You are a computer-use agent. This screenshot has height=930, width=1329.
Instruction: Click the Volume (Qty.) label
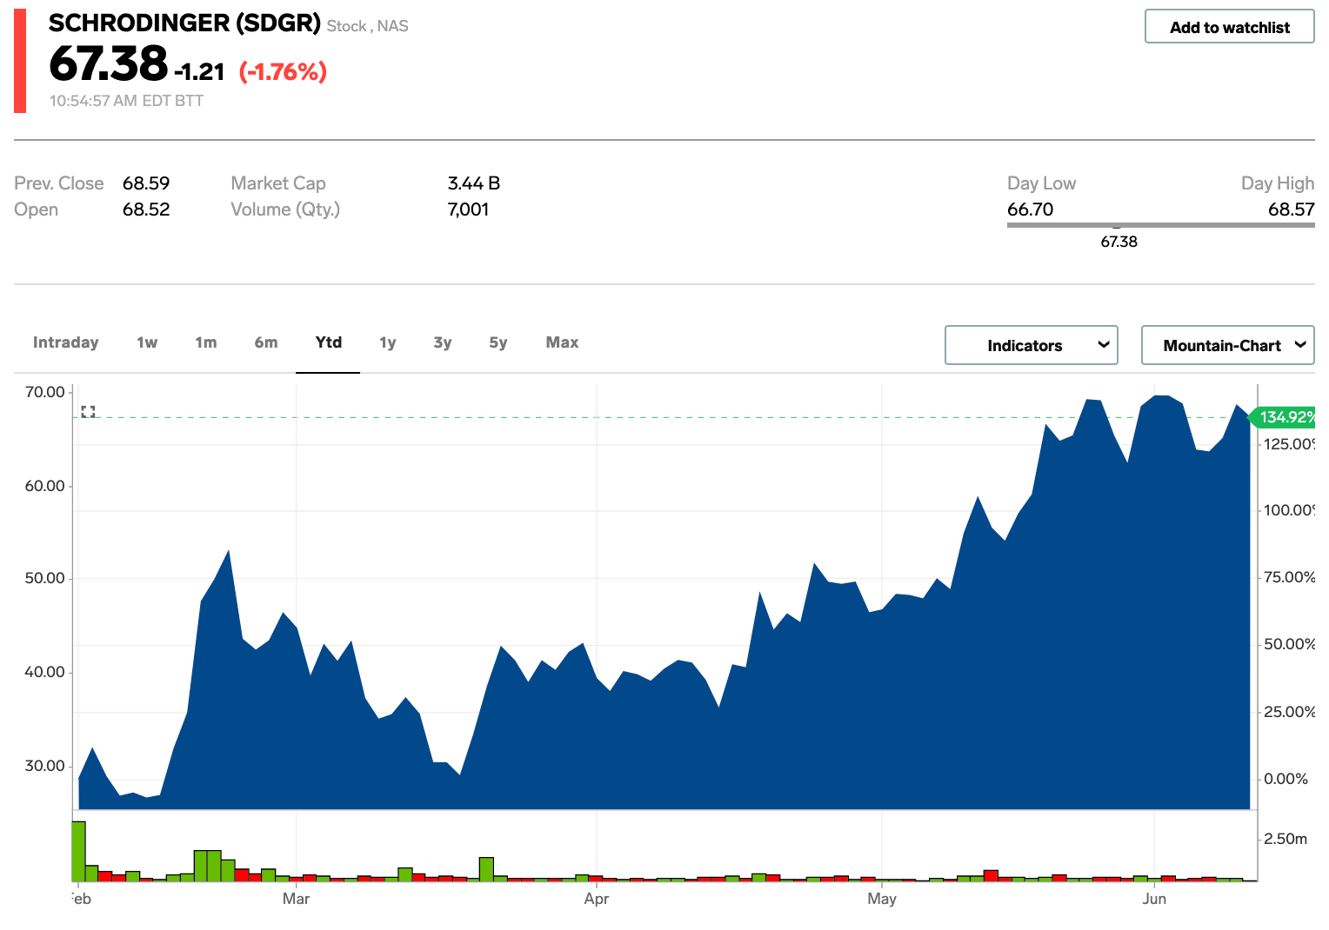(x=285, y=209)
